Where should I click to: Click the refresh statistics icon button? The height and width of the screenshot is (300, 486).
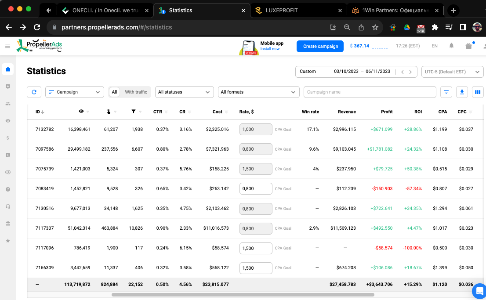click(34, 92)
